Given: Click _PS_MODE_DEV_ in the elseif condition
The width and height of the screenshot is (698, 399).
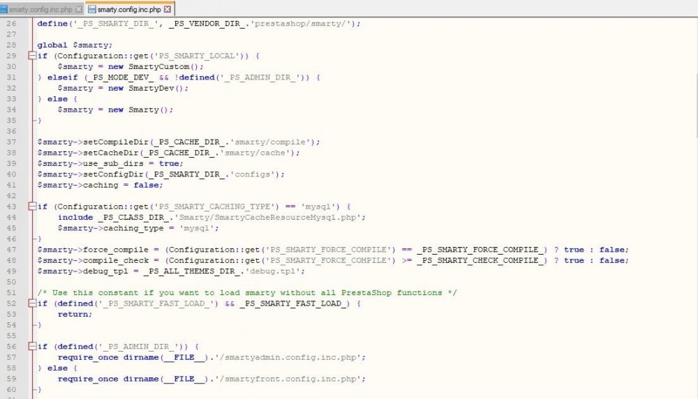Looking at the screenshot, I should (121, 77).
